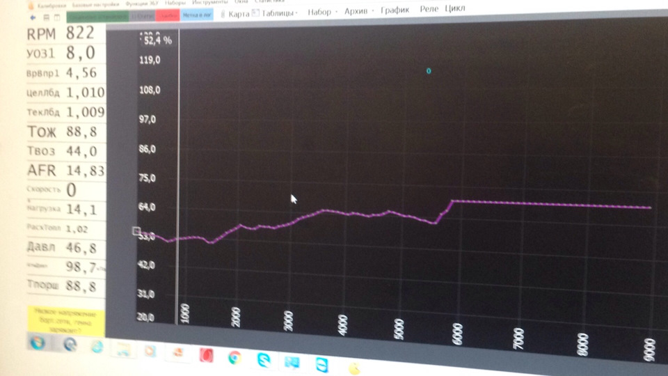
Task: Toggle the blue 'Метка в лог' button
Action: 197,15
